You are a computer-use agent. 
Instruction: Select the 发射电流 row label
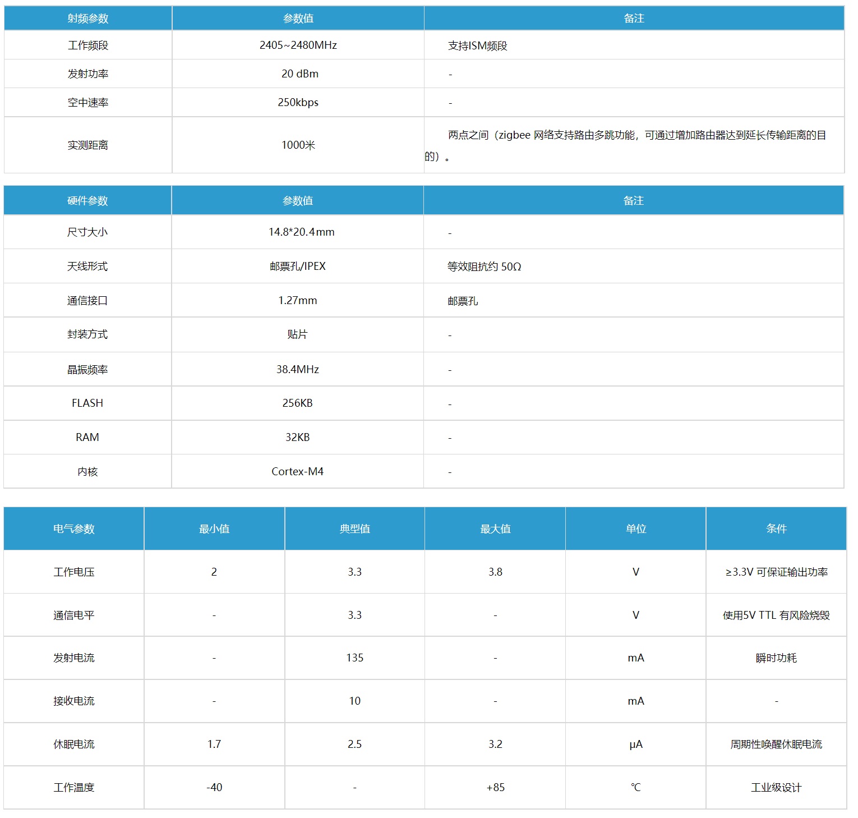(x=74, y=658)
